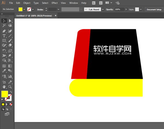
Task: Enable Gradient fill mode button
Action: point(7,104)
